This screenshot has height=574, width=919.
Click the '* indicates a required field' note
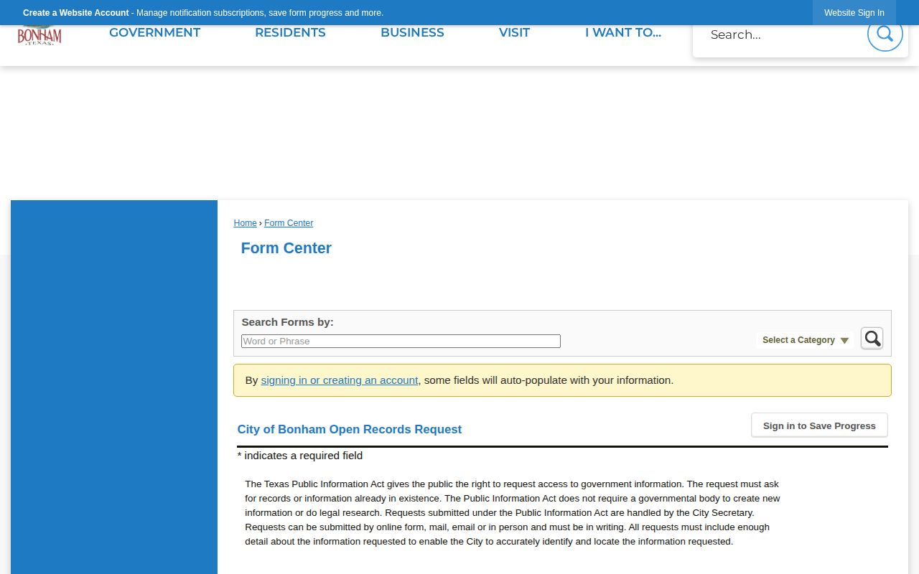pyautogui.click(x=300, y=456)
